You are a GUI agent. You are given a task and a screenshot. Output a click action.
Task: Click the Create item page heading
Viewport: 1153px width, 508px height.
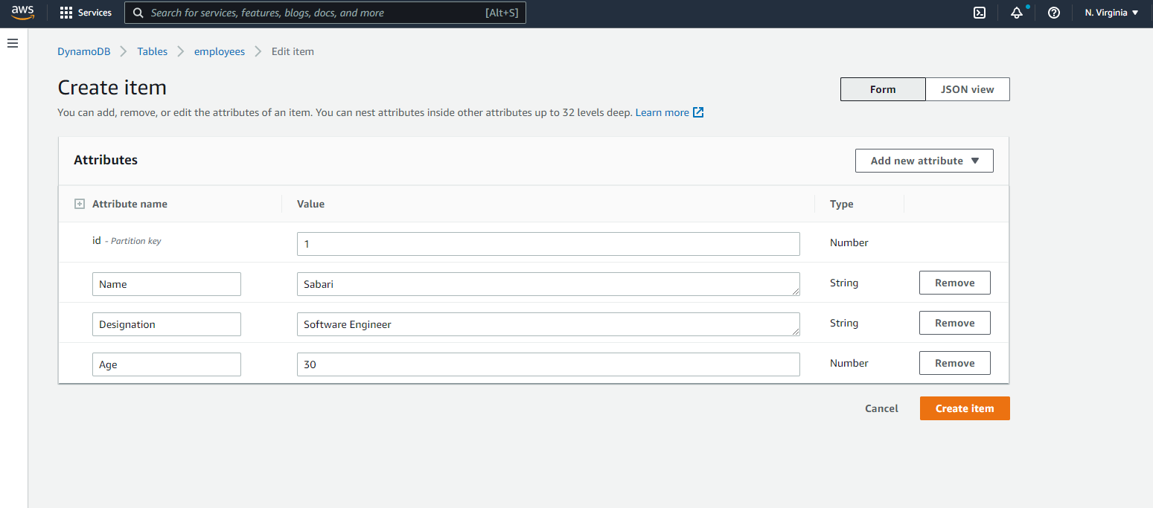(112, 88)
